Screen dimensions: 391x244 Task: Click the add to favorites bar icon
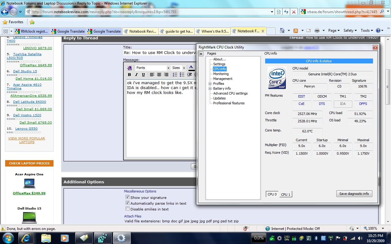pos(32,22)
